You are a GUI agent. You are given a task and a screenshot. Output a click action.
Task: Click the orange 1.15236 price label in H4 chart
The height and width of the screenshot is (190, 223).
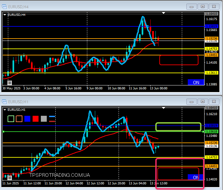pos(211,39)
